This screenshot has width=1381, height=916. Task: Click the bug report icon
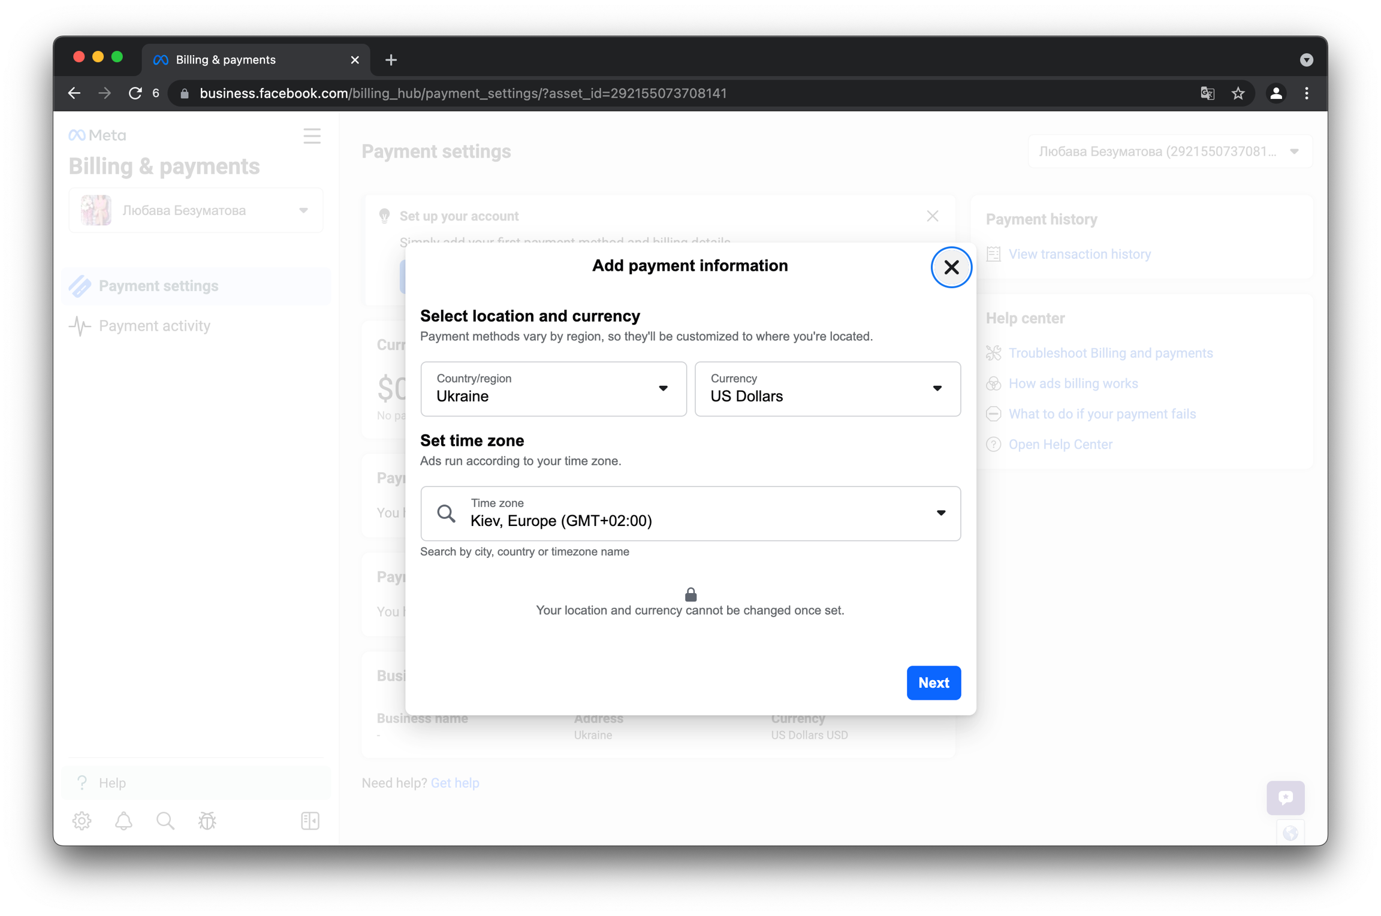coord(207,820)
